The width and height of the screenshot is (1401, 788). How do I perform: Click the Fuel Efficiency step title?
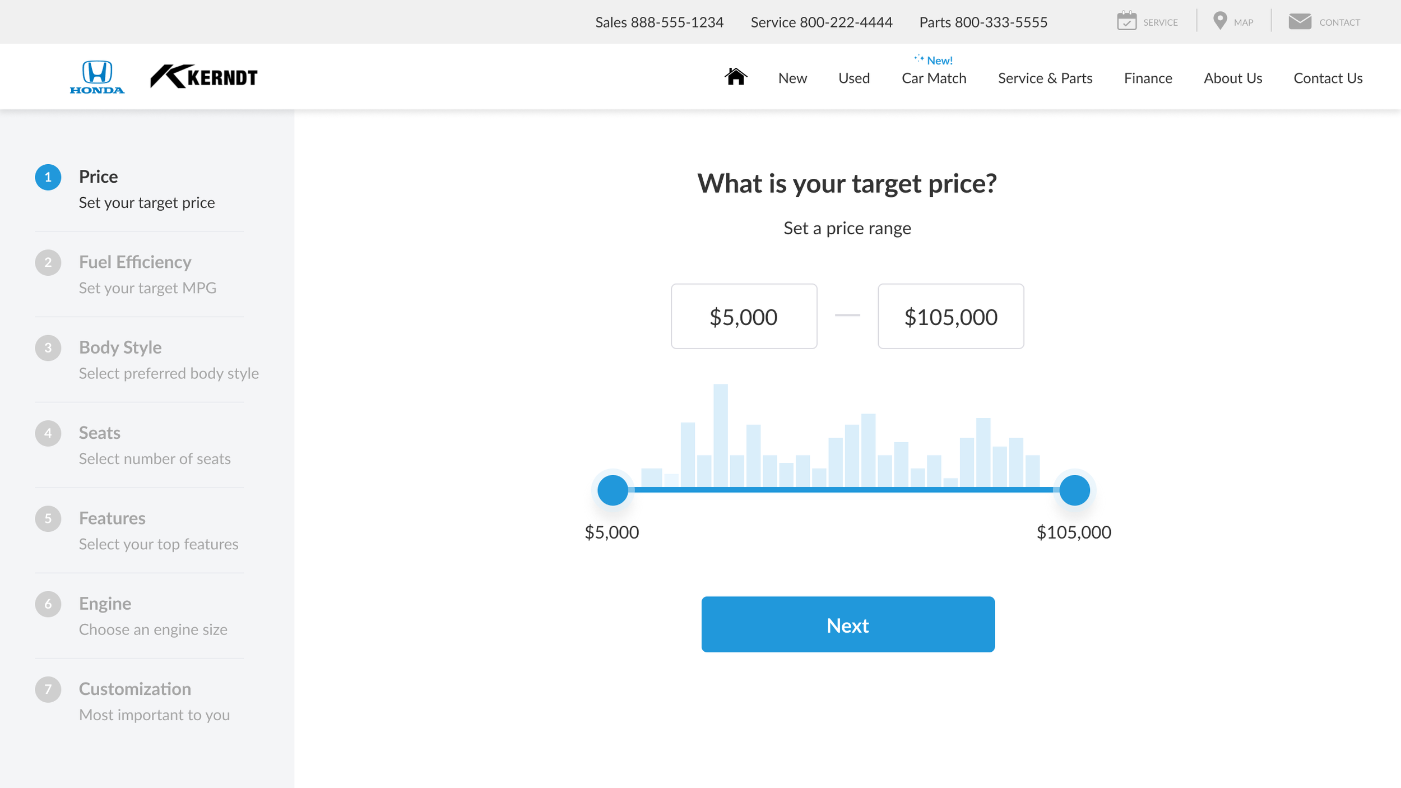click(x=135, y=262)
